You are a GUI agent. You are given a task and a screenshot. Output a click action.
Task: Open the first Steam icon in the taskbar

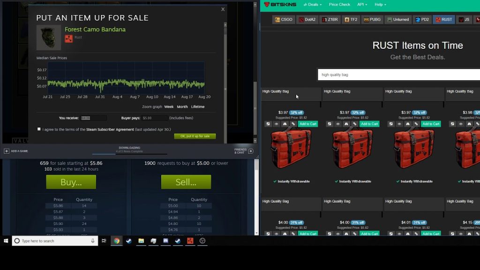(129, 241)
